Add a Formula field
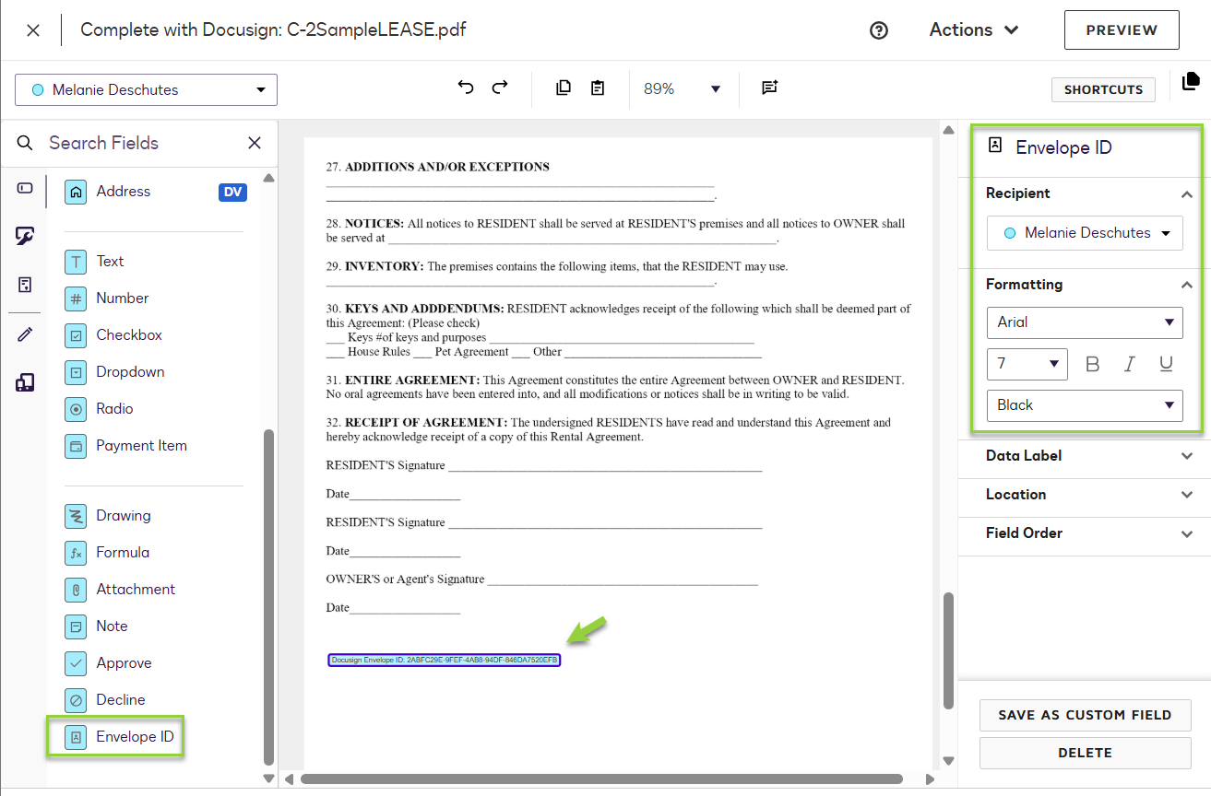 121,552
